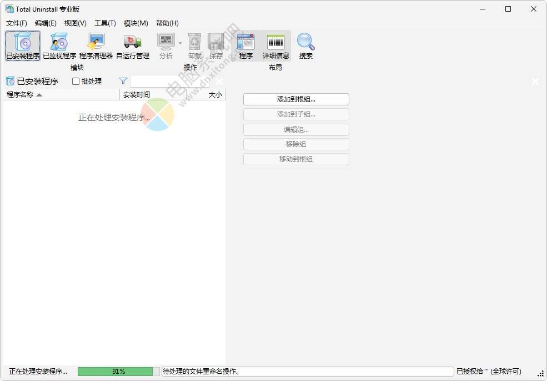Open the 程序清理器 tool
Image resolution: width=547 pixels, height=381 pixels.
pyautogui.click(x=96, y=45)
